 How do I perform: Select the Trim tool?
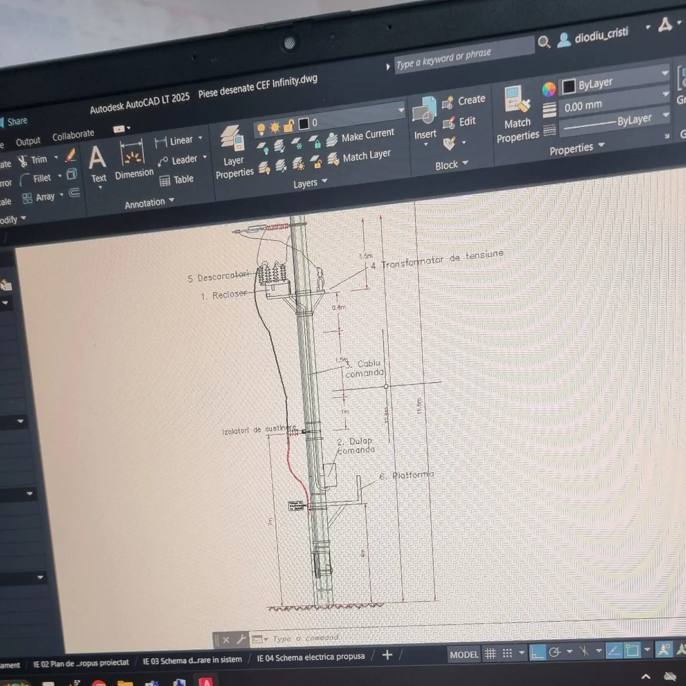pos(32,161)
